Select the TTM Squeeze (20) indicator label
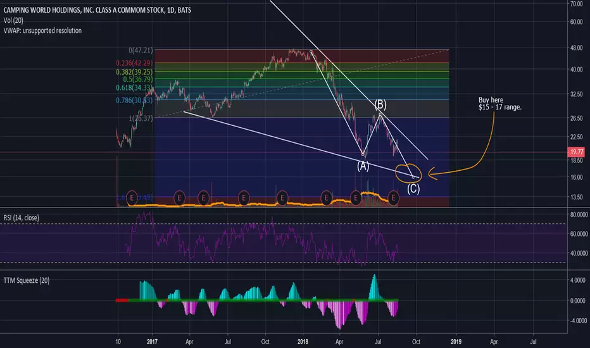This screenshot has width=590, height=348. [x=27, y=280]
